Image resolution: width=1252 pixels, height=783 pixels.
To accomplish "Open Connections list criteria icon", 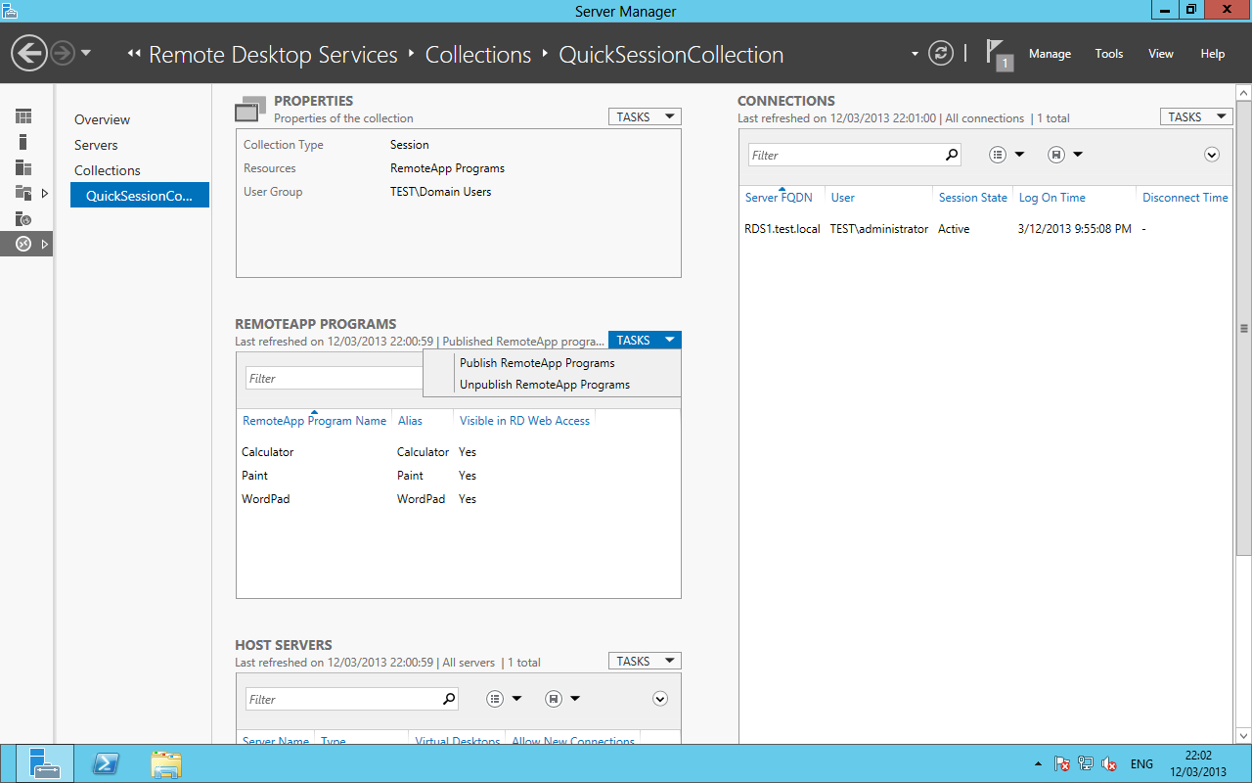I will coord(998,155).
